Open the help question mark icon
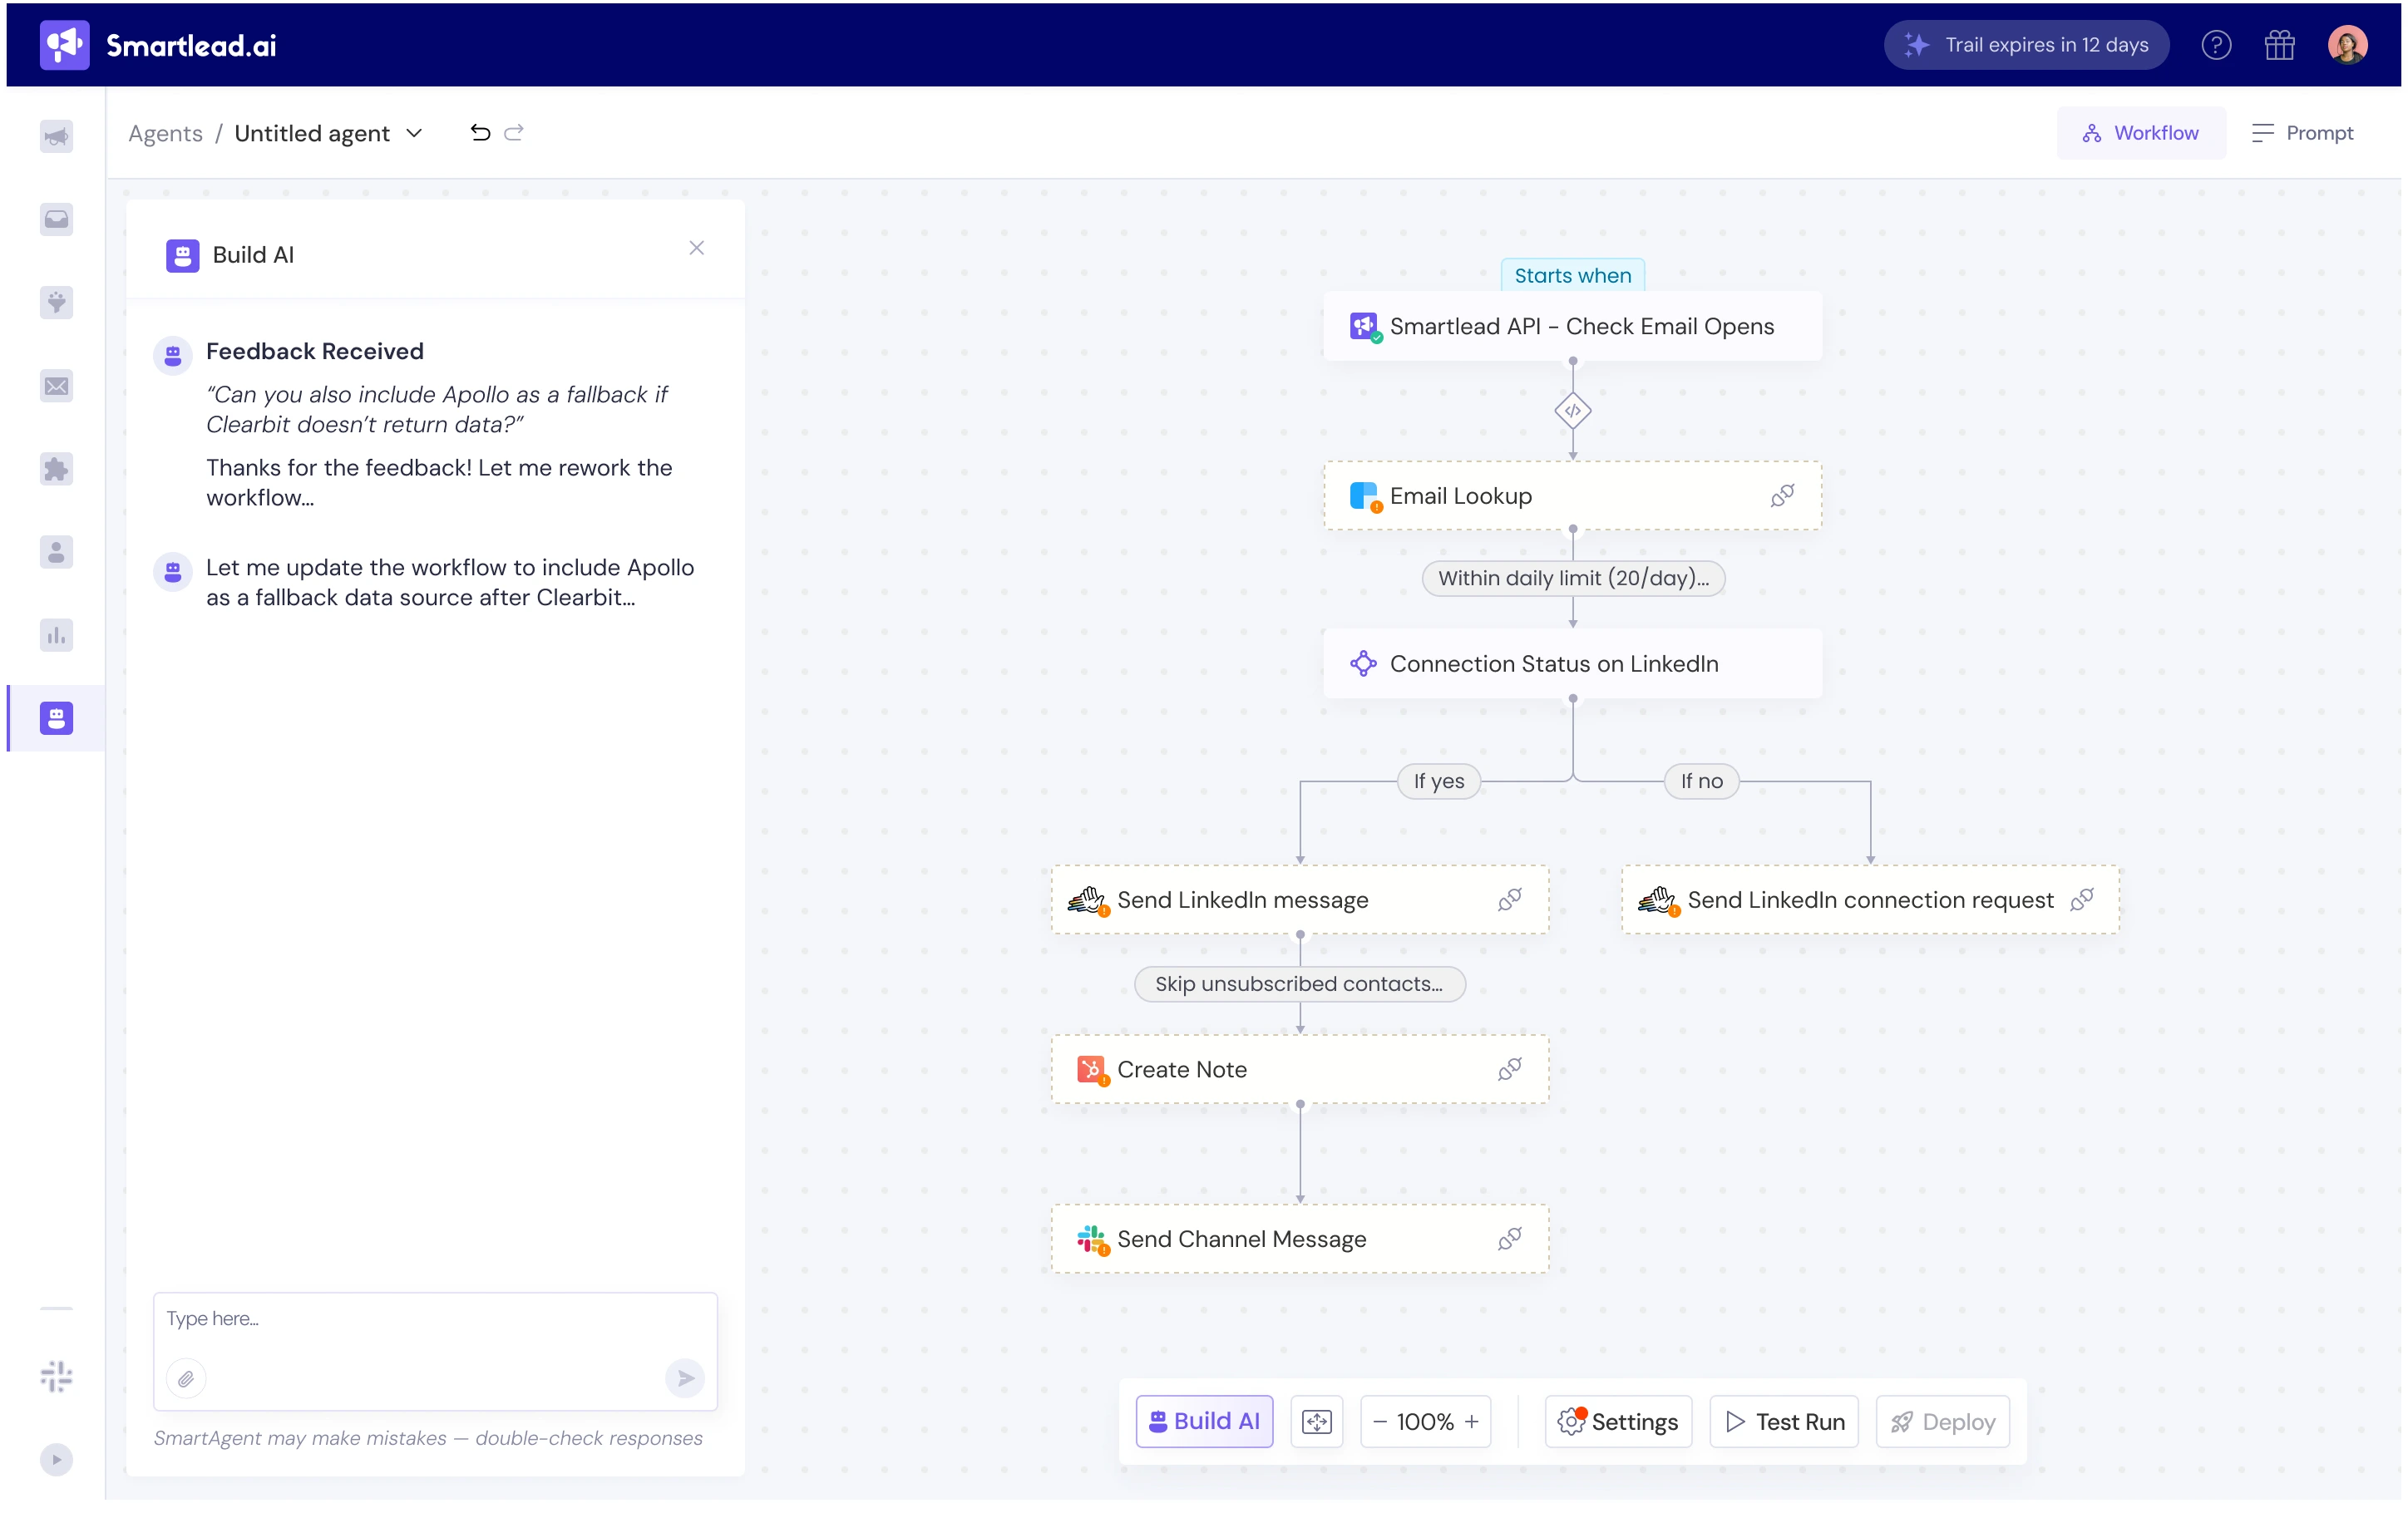 click(2215, 45)
